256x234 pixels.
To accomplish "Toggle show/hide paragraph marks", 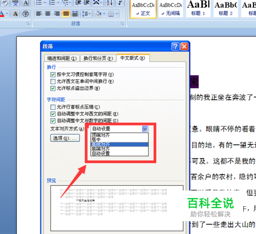I will coord(120,3).
